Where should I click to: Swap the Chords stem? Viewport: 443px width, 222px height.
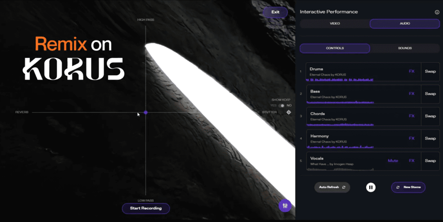click(430, 116)
